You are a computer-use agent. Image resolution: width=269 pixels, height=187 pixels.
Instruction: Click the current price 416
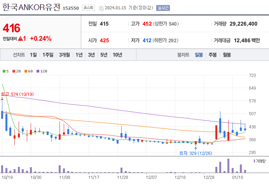pos(12,28)
